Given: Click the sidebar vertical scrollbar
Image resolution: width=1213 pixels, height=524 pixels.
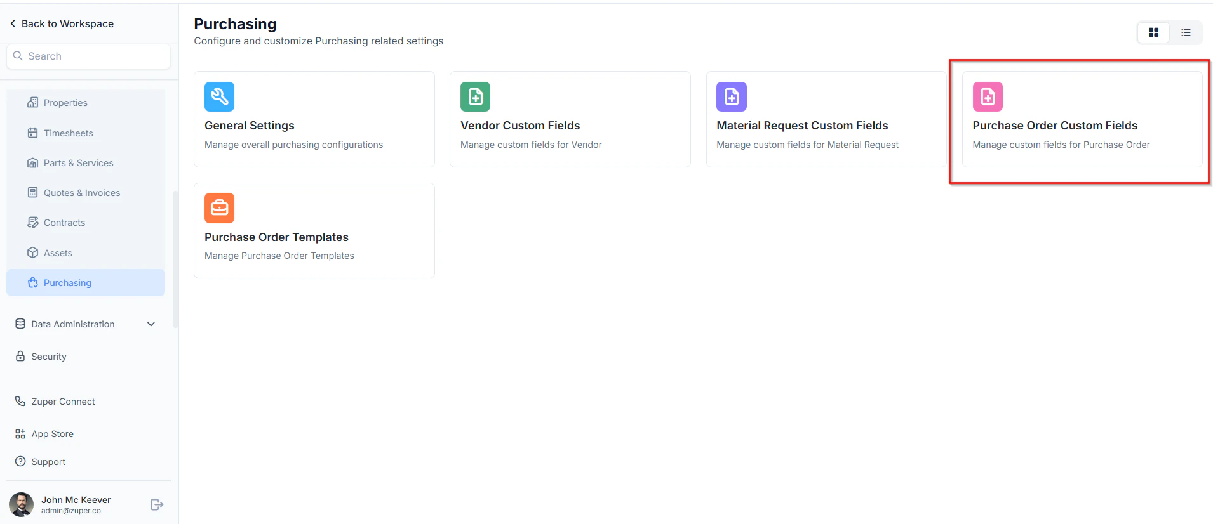Looking at the screenshot, I should (175, 259).
